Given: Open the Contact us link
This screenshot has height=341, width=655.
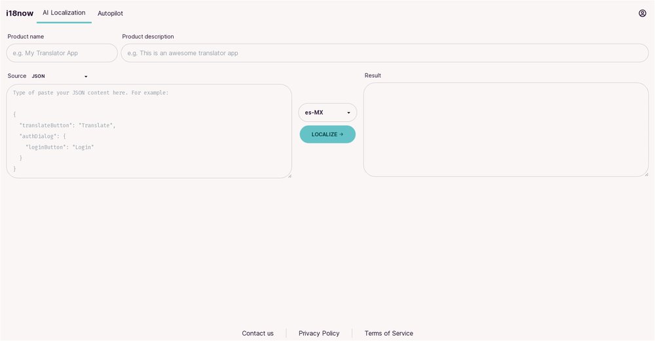Looking at the screenshot, I should [257, 333].
